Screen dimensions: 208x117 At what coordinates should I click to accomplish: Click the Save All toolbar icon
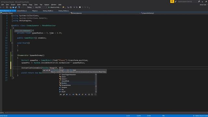point(16,7)
